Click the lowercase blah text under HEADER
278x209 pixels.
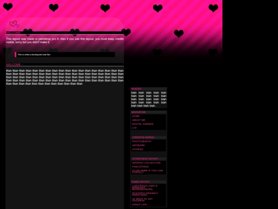tap(149, 99)
